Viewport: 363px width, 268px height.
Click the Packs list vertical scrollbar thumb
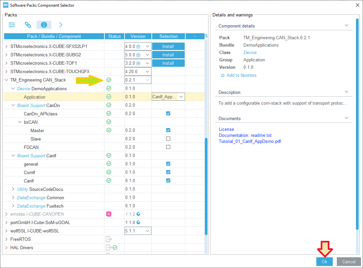[206, 186]
